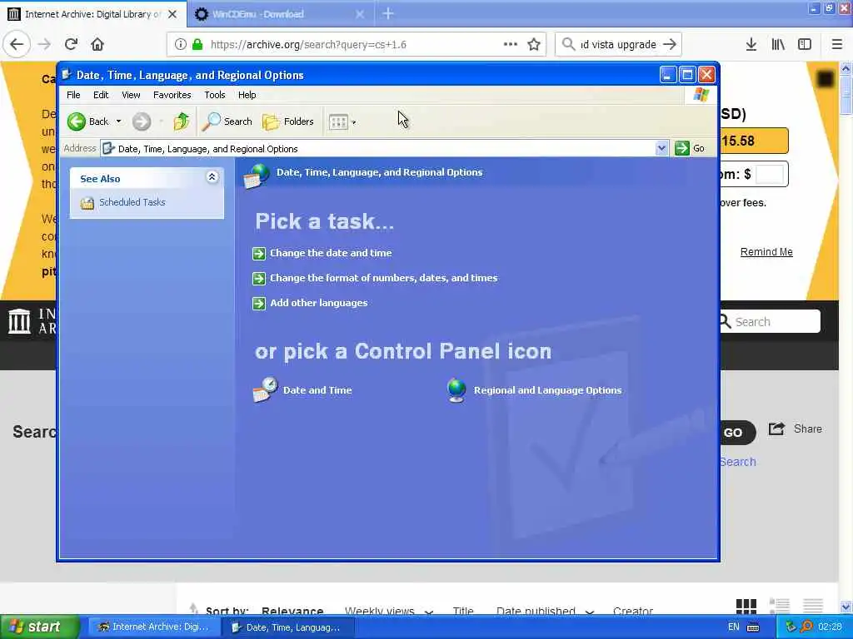Viewport: 853px width, 639px height.
Task: Click the Windows flag logo in menu bar
Action: pyautogui.click(x=701, y=95)
